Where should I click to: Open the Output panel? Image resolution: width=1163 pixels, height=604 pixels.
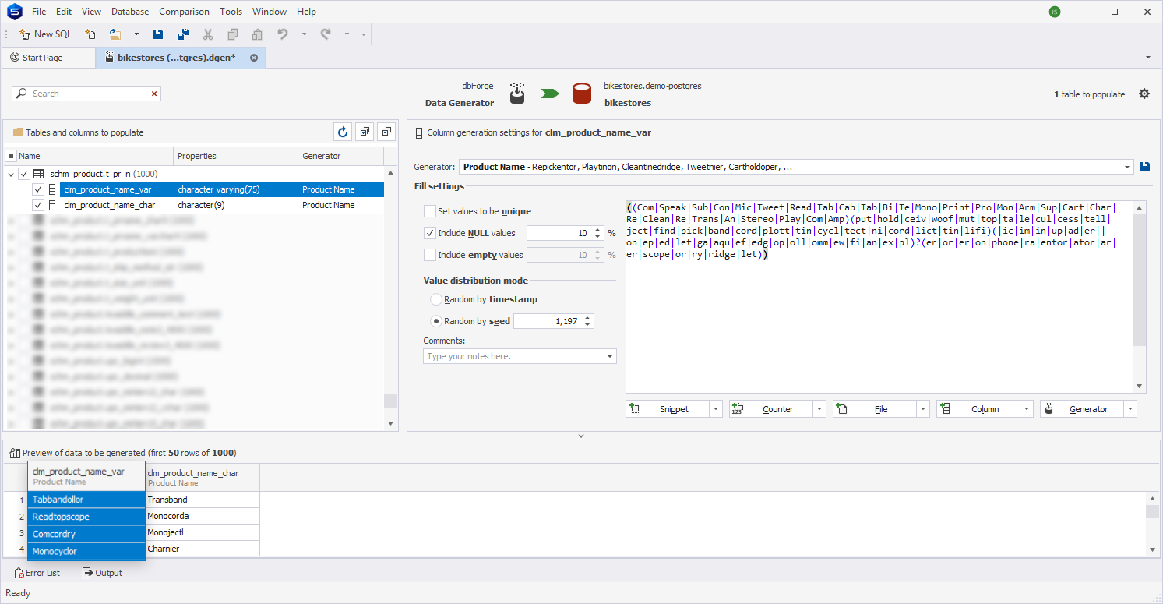click(102, 573)
